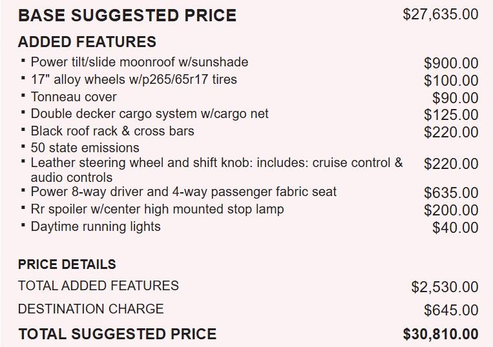
Task: Click the $2,530.00 total added features amount
Action: click(445, 287)
